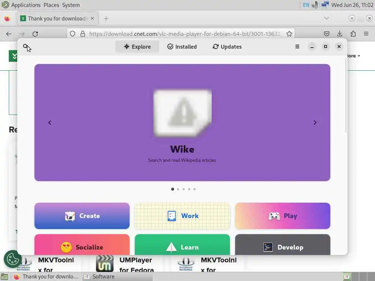Open the Play category
The height and width of the screenshot is (281, 375).
[283, 216]
